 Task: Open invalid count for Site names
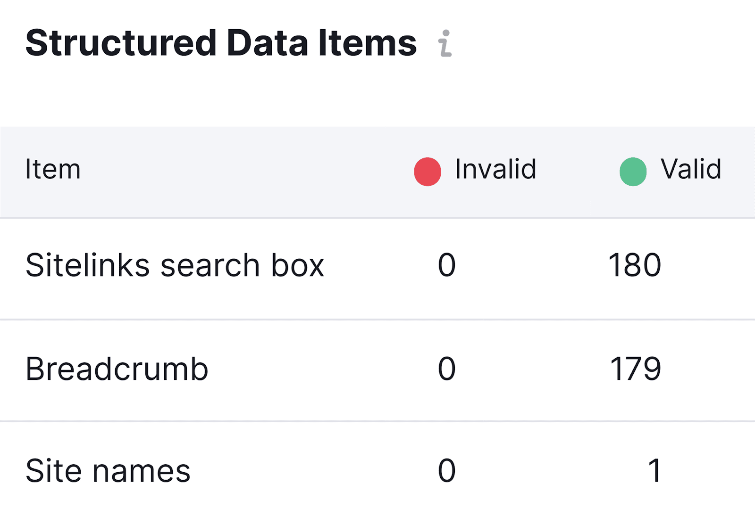(446, 471)
